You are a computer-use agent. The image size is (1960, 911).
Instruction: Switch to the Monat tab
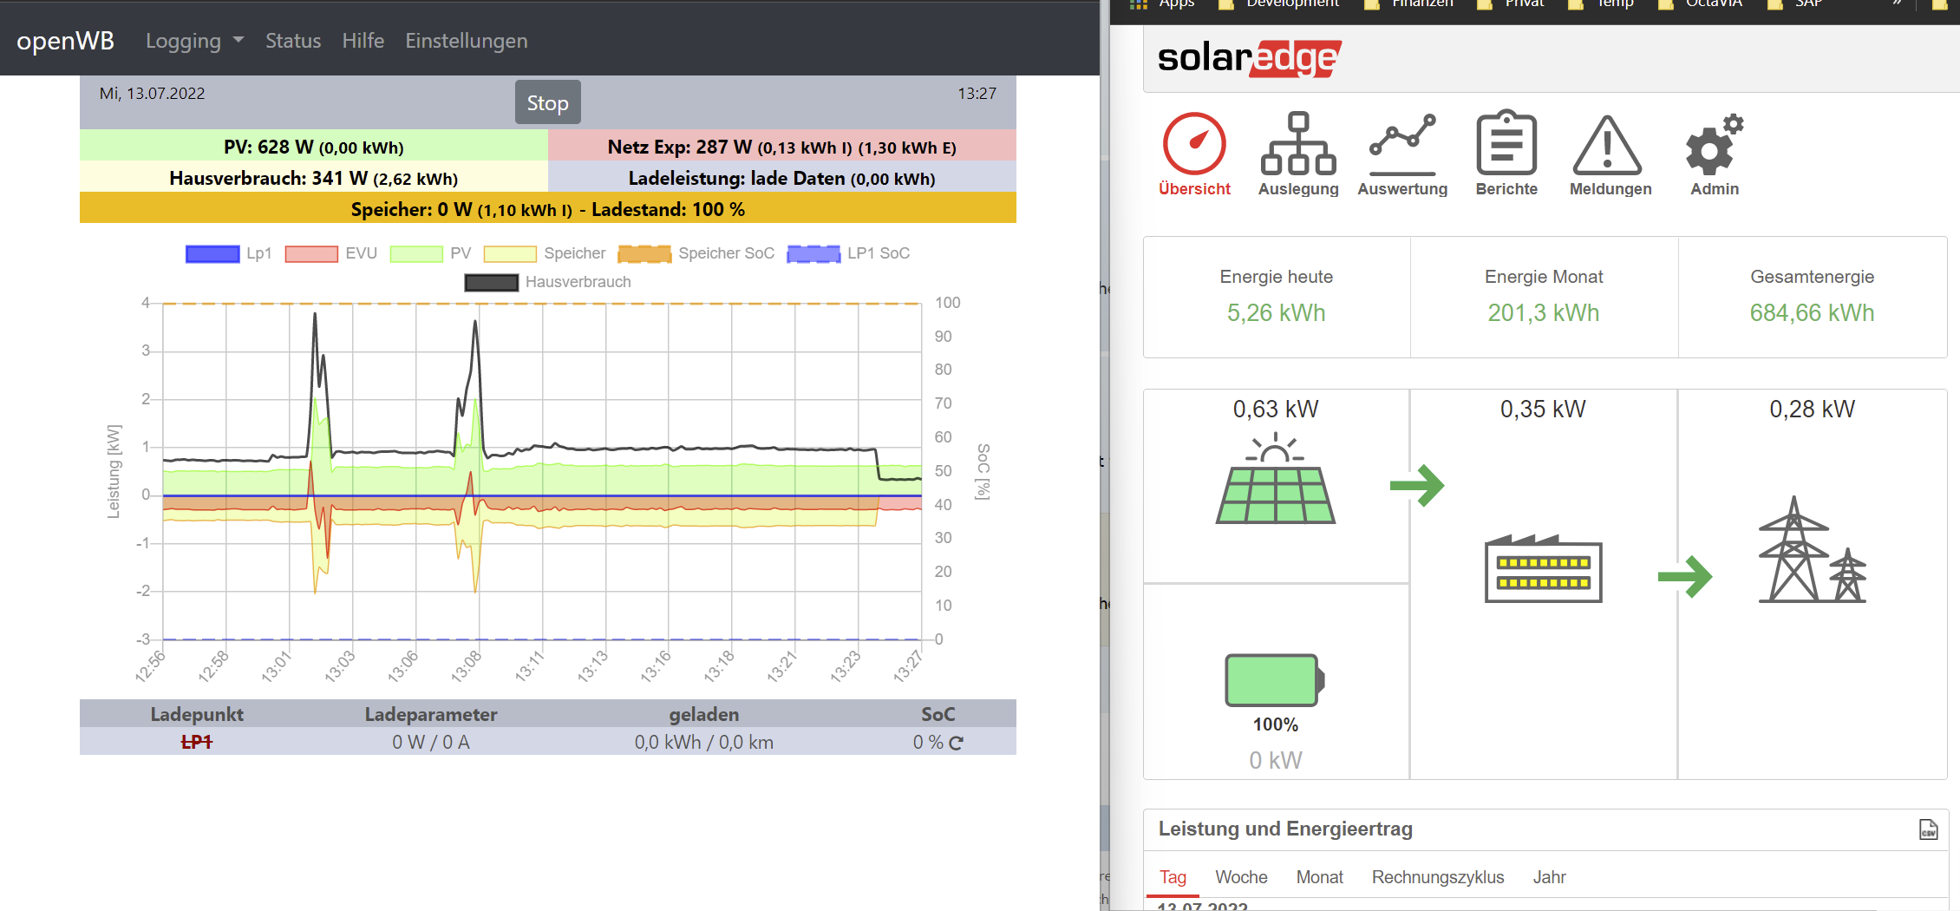[x=1319, y=877]
